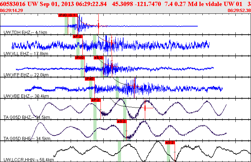Click the red coda duration cross on G05D BHZ

pyautogui.click(x=145, y=108)
